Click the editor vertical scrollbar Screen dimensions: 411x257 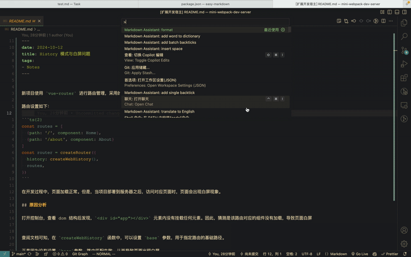pyautogui.click(x=394, y=117)
